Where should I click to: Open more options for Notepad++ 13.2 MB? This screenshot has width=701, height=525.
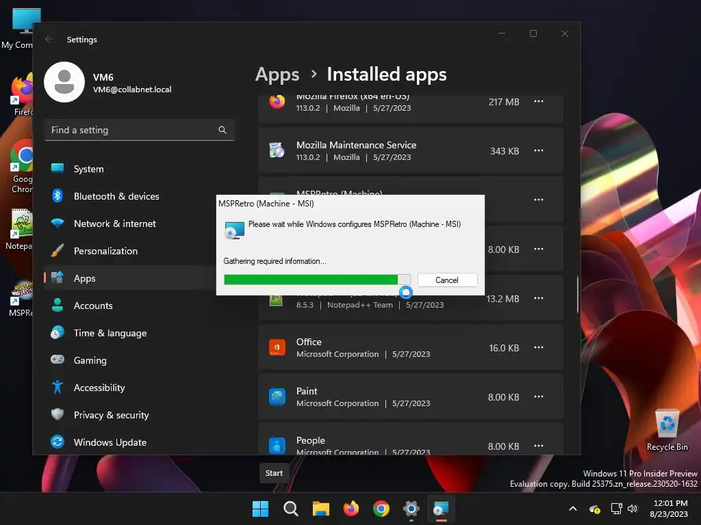[x=539, y=298]
